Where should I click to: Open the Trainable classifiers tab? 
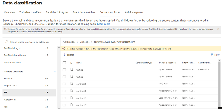(31, 12)
